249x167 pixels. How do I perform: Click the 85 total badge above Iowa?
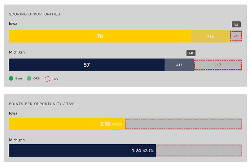(236, 25)
